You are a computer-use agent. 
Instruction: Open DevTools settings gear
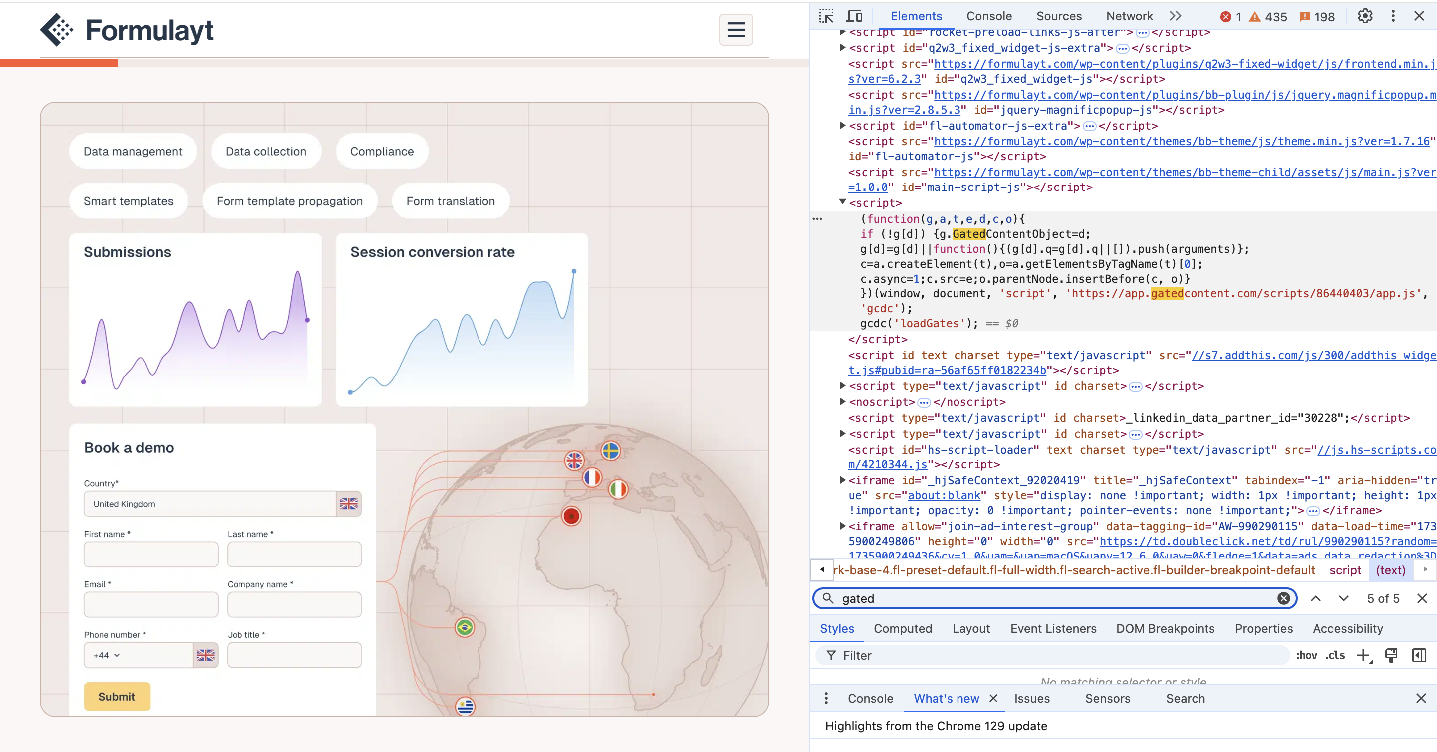(1365, 16)
